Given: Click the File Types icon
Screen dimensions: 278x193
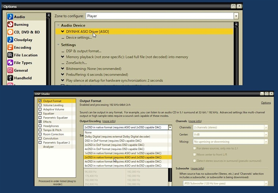Looking at the screenshot, I should point(10,62).
